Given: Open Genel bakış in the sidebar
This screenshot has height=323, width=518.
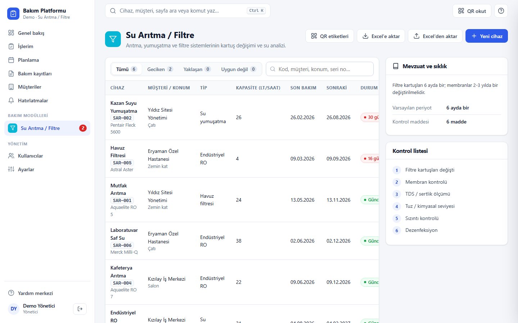Looking at the screenshot, I should pos(47,33).
